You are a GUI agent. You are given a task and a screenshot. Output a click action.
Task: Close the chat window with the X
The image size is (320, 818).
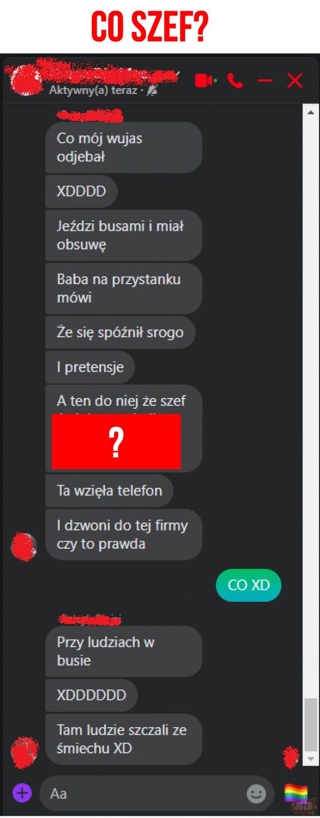[295, 81]
